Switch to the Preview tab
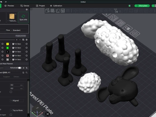The height and width of the screenshot is (117, 156). tap(9, 6)
